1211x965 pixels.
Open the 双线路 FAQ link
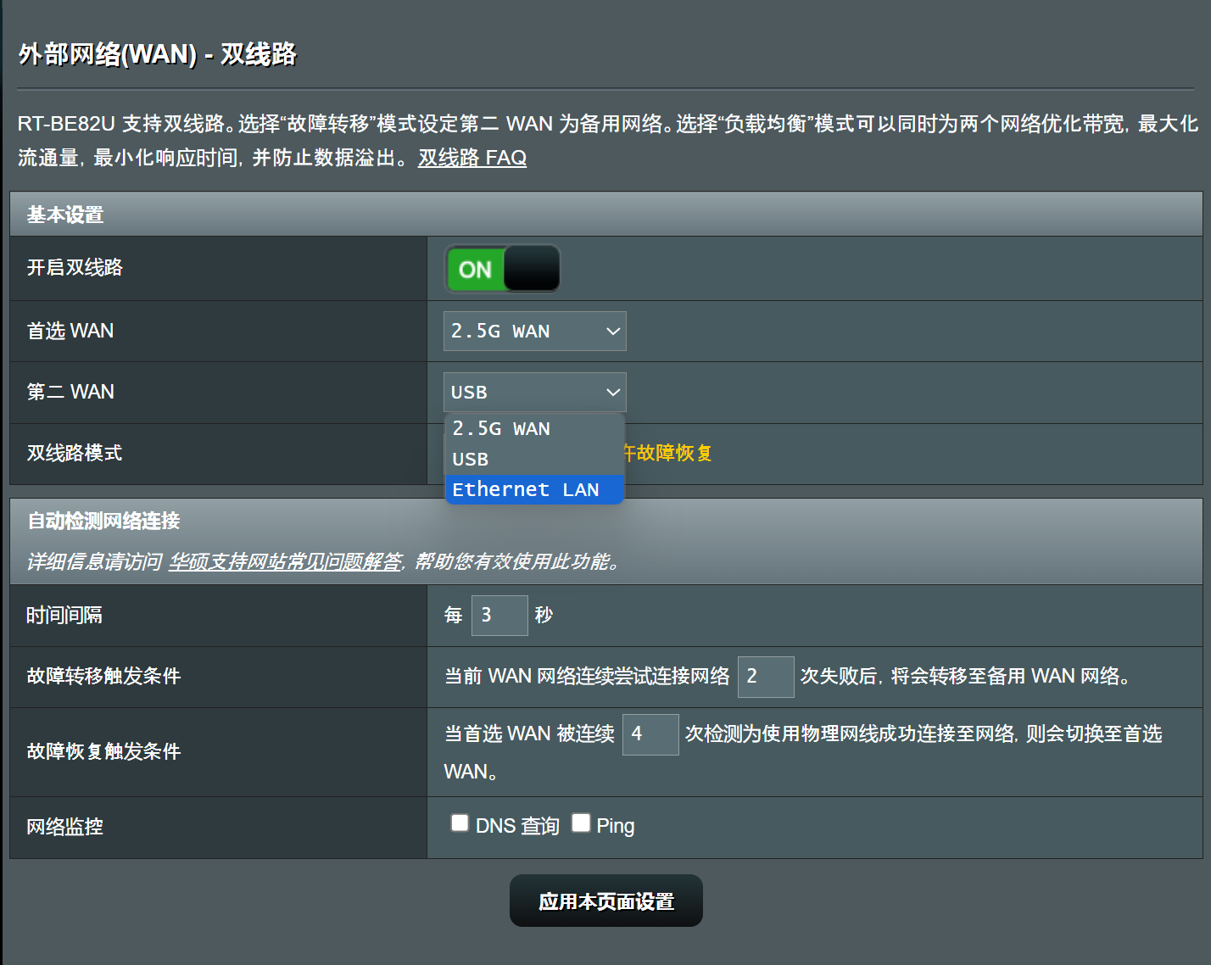coord(472,159)
